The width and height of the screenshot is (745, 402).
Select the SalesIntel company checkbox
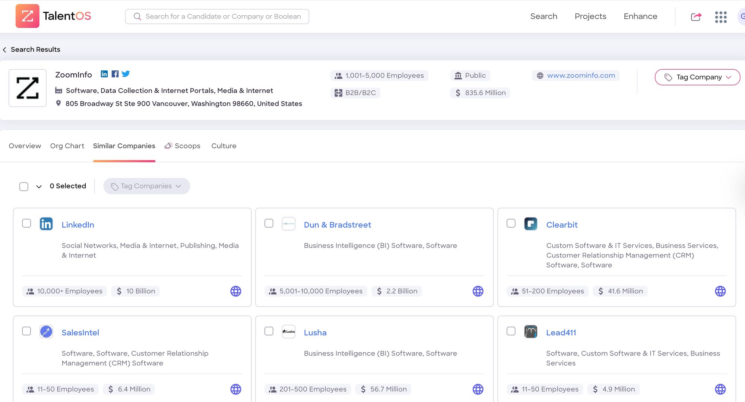click(x=26, y=331)
